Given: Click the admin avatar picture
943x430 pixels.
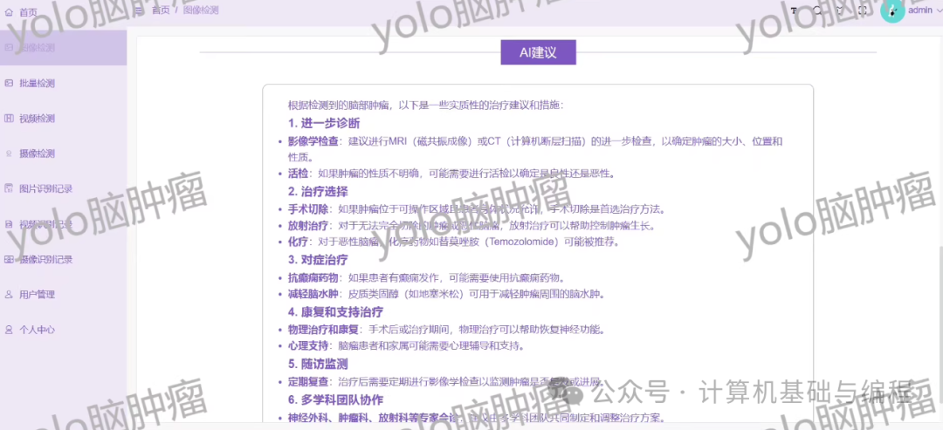Looking at the screenshot, I should [892, 10].
